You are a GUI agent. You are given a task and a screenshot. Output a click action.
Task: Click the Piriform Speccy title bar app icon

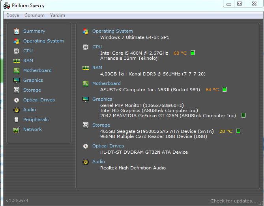tap(7, 6)
